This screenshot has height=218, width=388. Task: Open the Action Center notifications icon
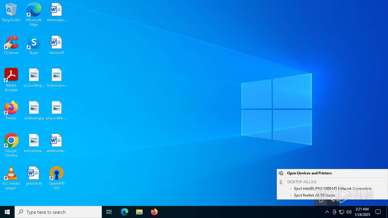coord(378,212)
